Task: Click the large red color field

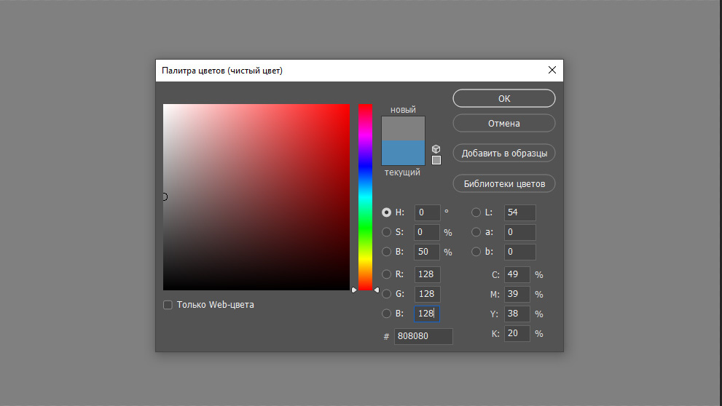Action: (256, 196)
